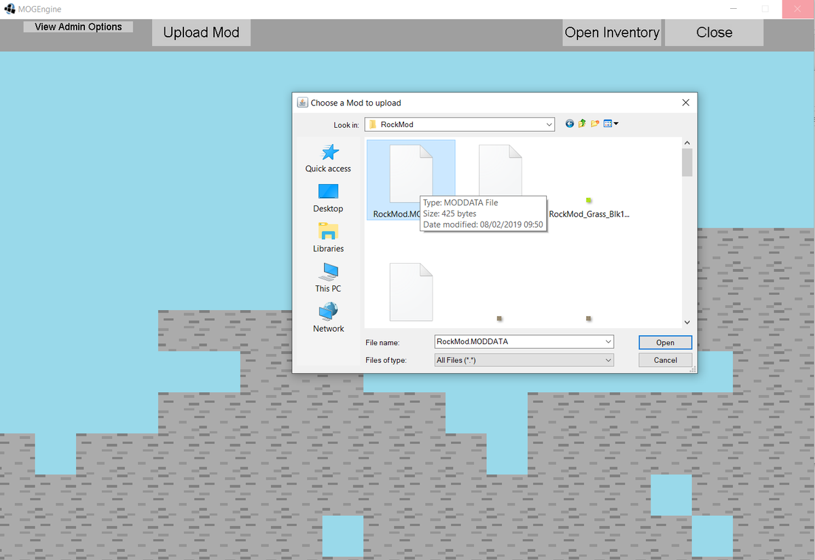815x560 pixels.
Task: Click the MOGEngine title bar app icon
Action: [10, 10]
